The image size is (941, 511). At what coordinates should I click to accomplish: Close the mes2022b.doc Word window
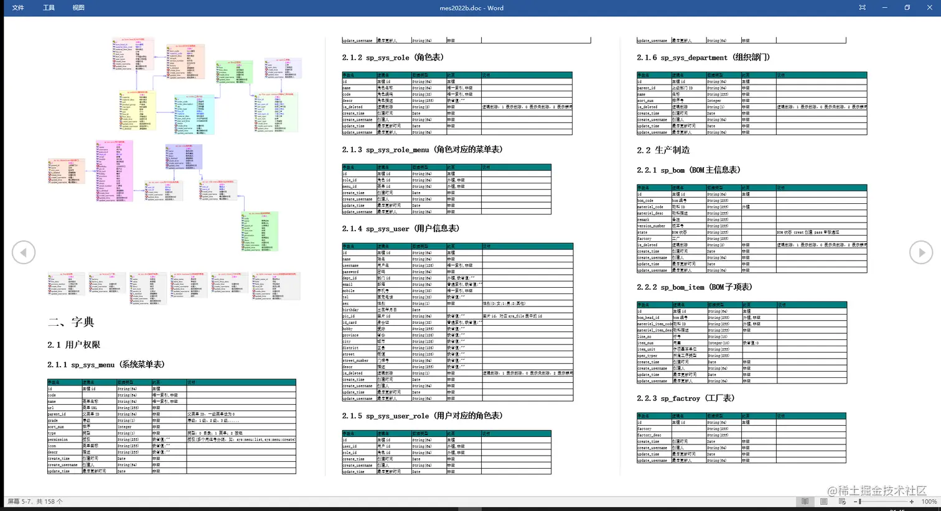click(929, 7)
